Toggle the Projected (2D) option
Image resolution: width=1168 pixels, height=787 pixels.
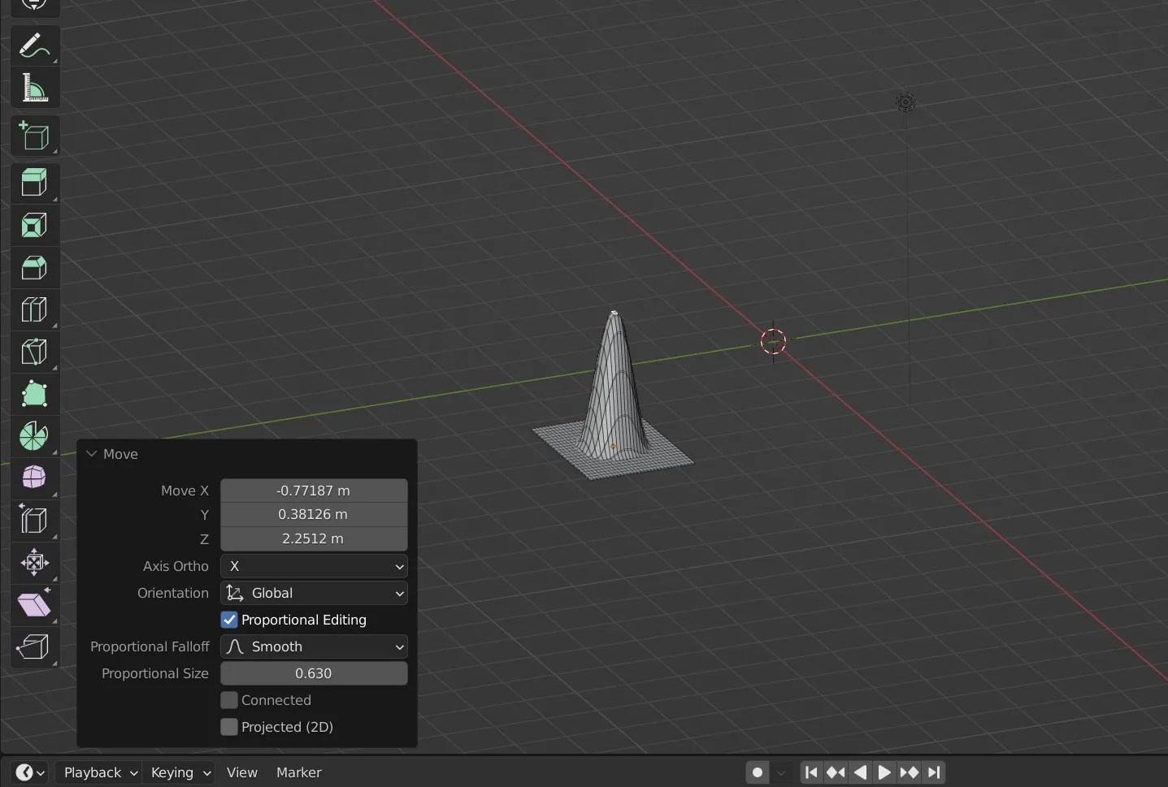coord(229,727)
